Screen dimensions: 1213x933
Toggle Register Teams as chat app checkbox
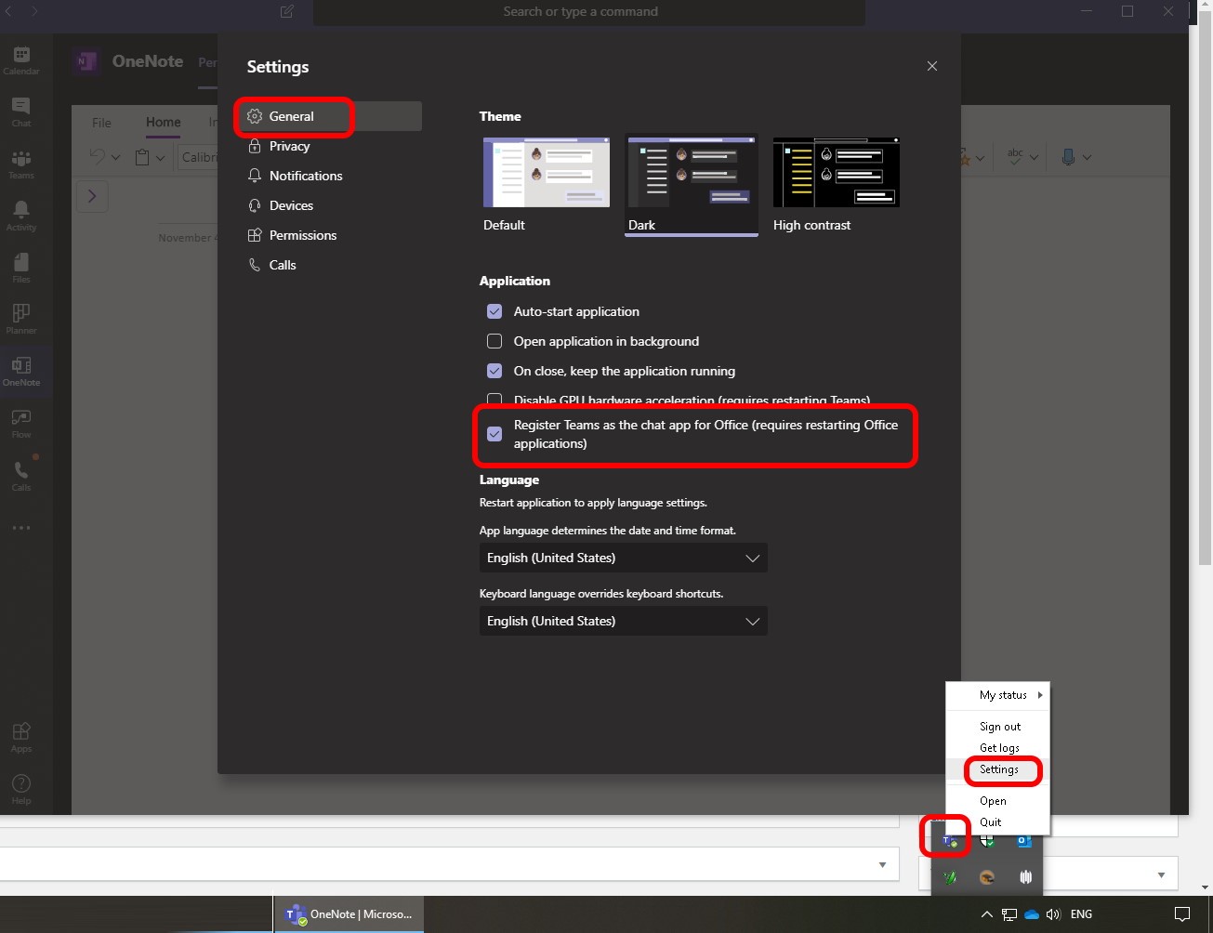(494, 434)
